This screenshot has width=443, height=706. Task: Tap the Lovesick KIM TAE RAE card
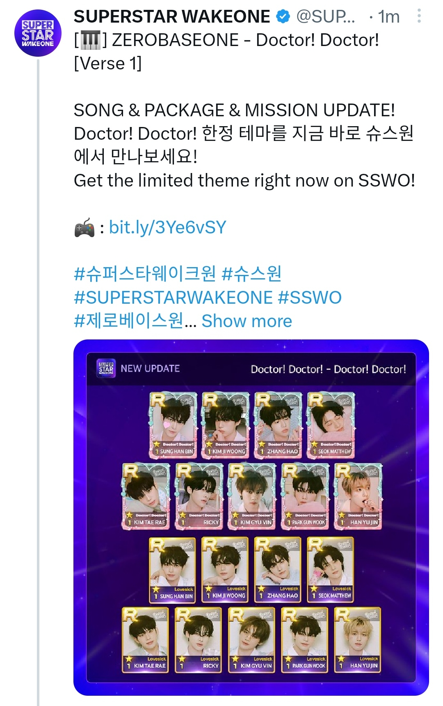point(146,640)
